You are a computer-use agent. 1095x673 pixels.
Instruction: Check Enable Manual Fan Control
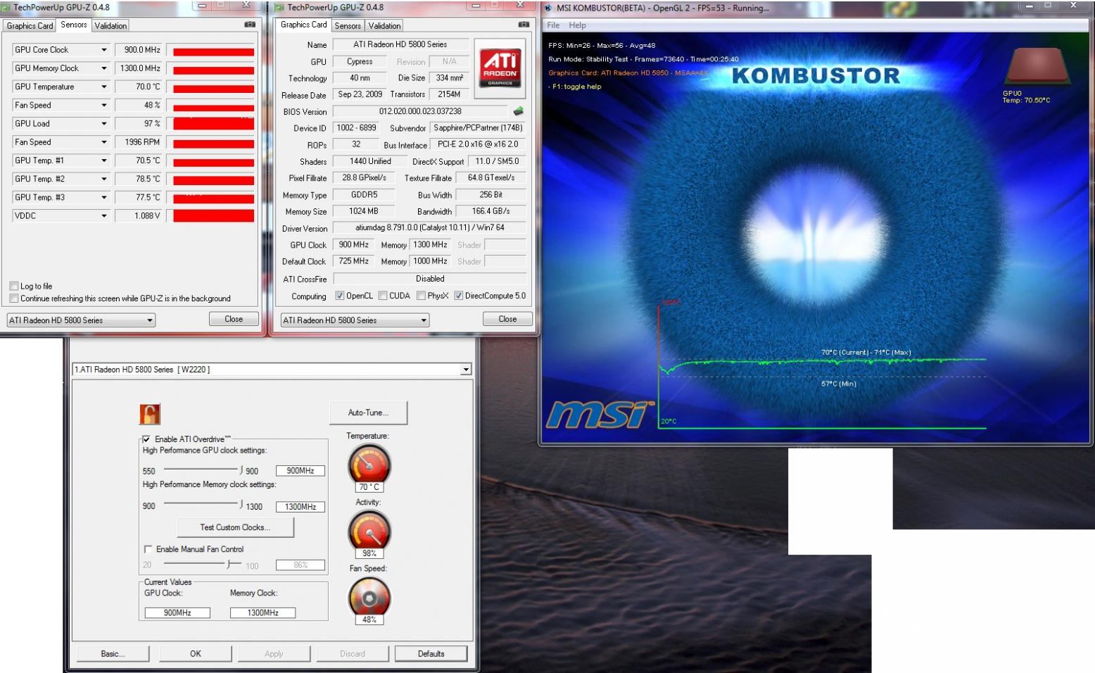pos(148,549)
